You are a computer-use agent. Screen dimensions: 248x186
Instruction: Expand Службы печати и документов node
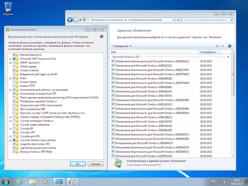coord(11,140)
